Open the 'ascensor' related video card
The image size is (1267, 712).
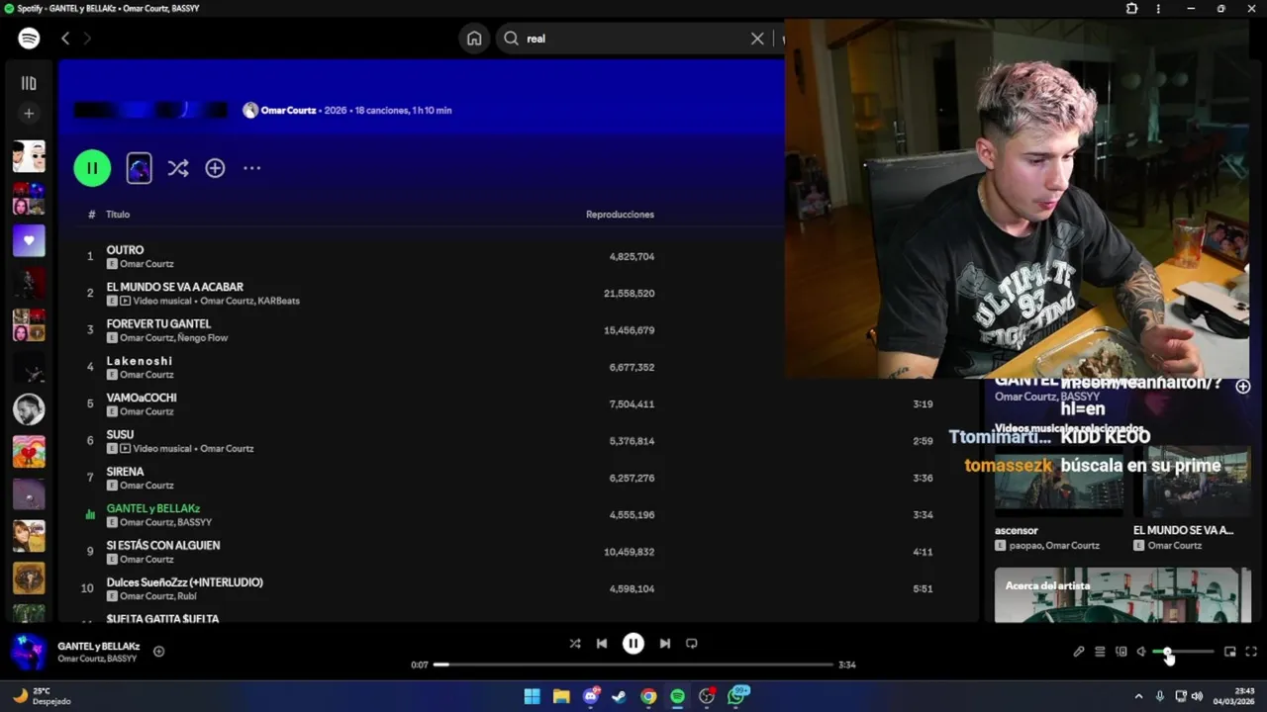[1059, 501]
